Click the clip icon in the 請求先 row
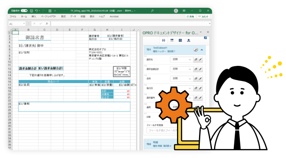This screenshot has width=286, height=158. (196, 59)
